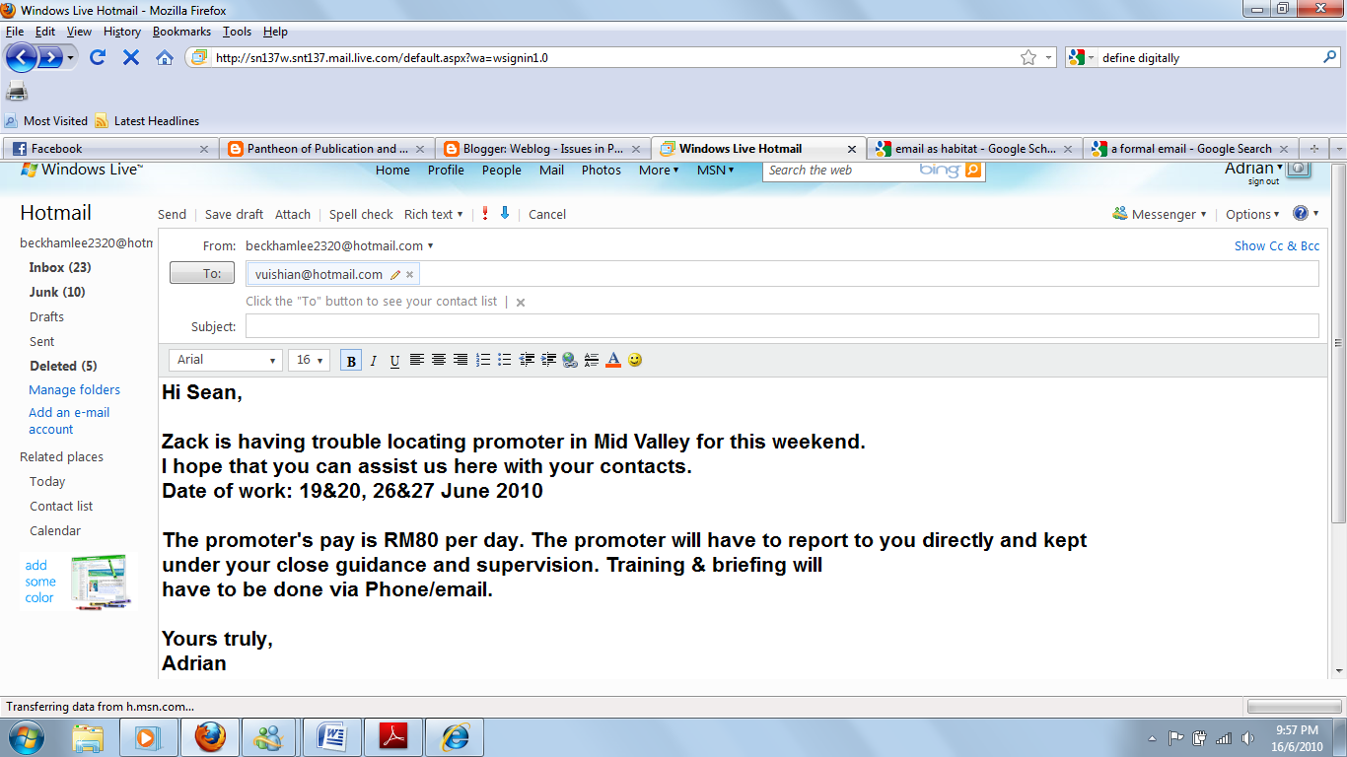Decrease paragraph indent
This screenshot has width=1347, height=757.
[x=527, y=360]
